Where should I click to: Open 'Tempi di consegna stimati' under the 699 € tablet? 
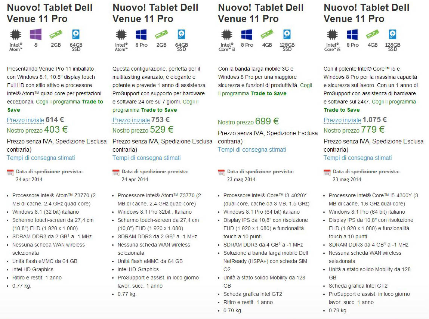252,149
